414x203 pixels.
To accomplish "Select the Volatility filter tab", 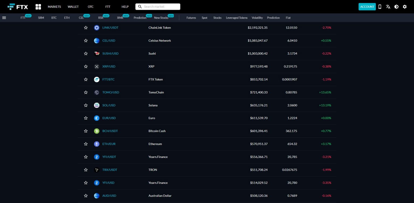I will click(257, 18).
